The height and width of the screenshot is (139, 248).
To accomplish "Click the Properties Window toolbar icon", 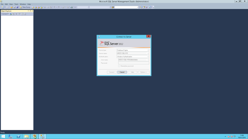I will click(144, 7).
